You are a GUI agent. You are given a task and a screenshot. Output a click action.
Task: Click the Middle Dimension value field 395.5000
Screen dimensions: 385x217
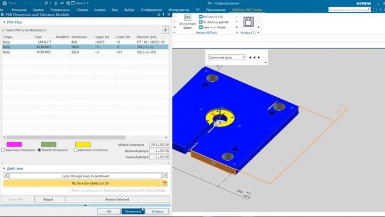click(x=159, y=145)
